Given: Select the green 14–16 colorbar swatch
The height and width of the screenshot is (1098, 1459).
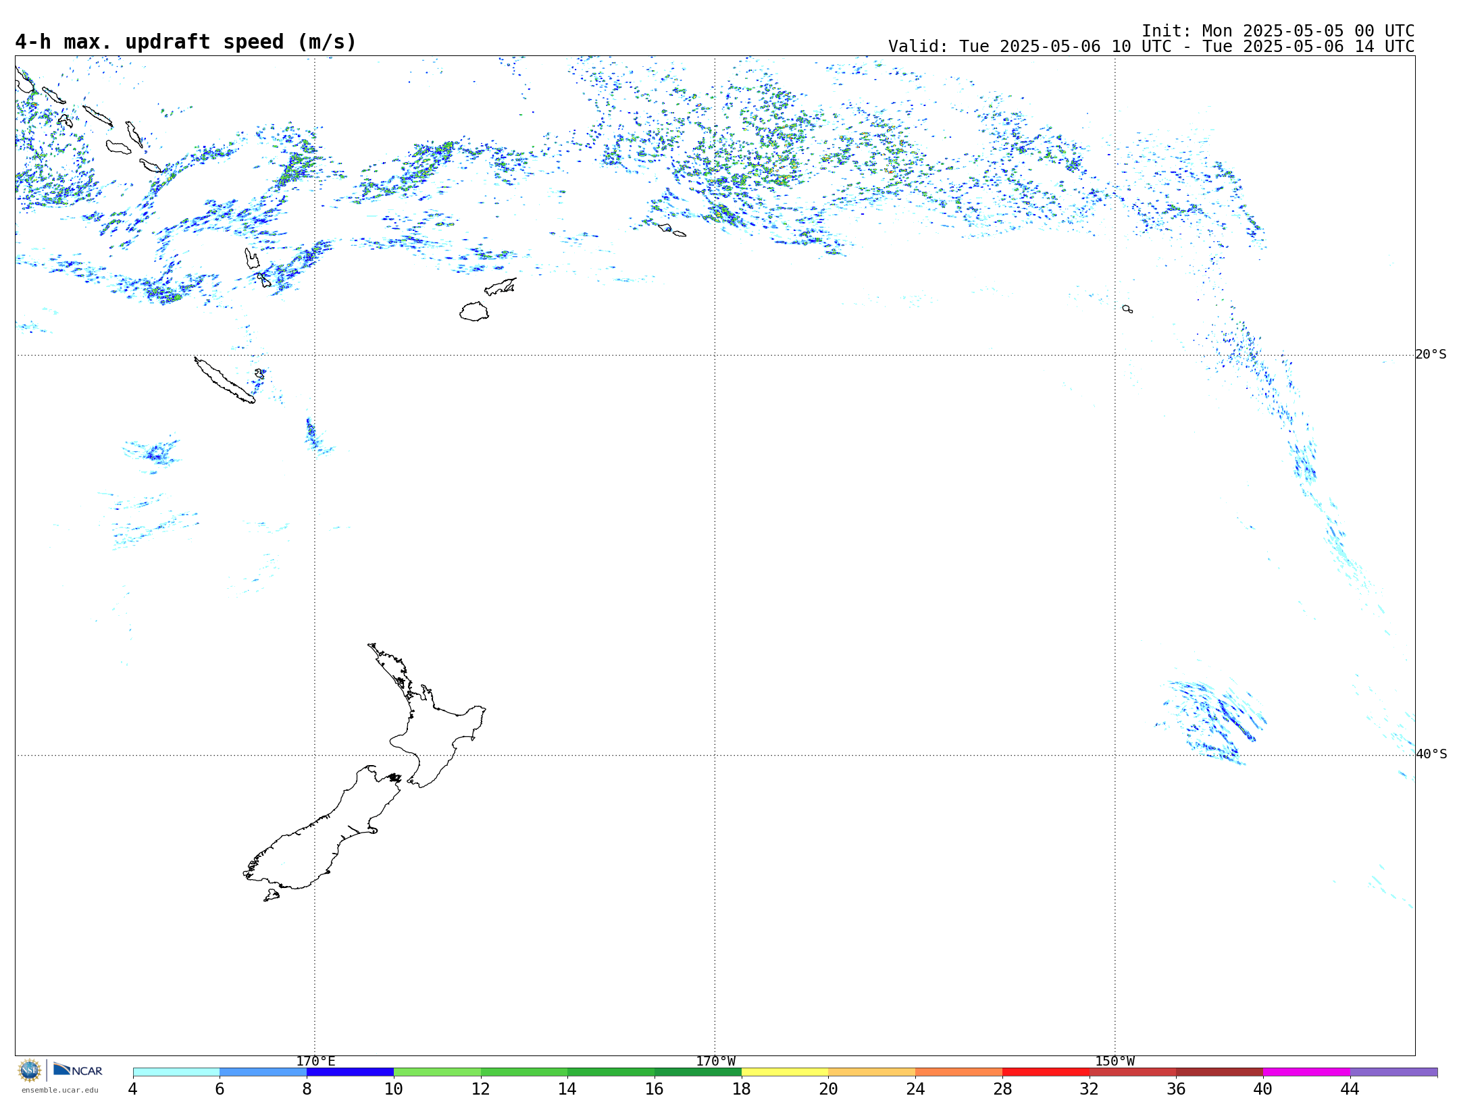Looking at the screenshot, I should (x=611, y=1072).
